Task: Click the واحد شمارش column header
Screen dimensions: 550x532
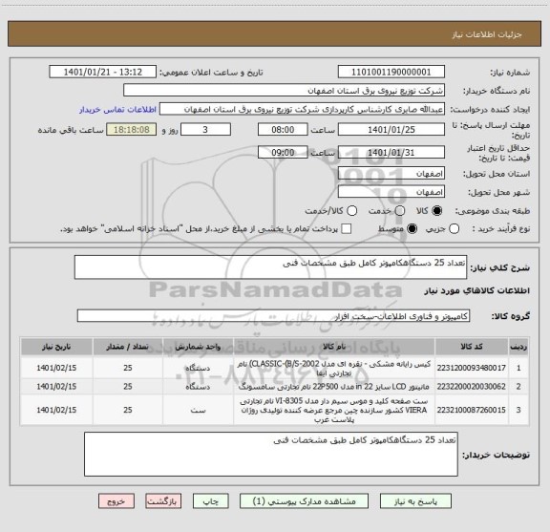Action: coord(198,347)
